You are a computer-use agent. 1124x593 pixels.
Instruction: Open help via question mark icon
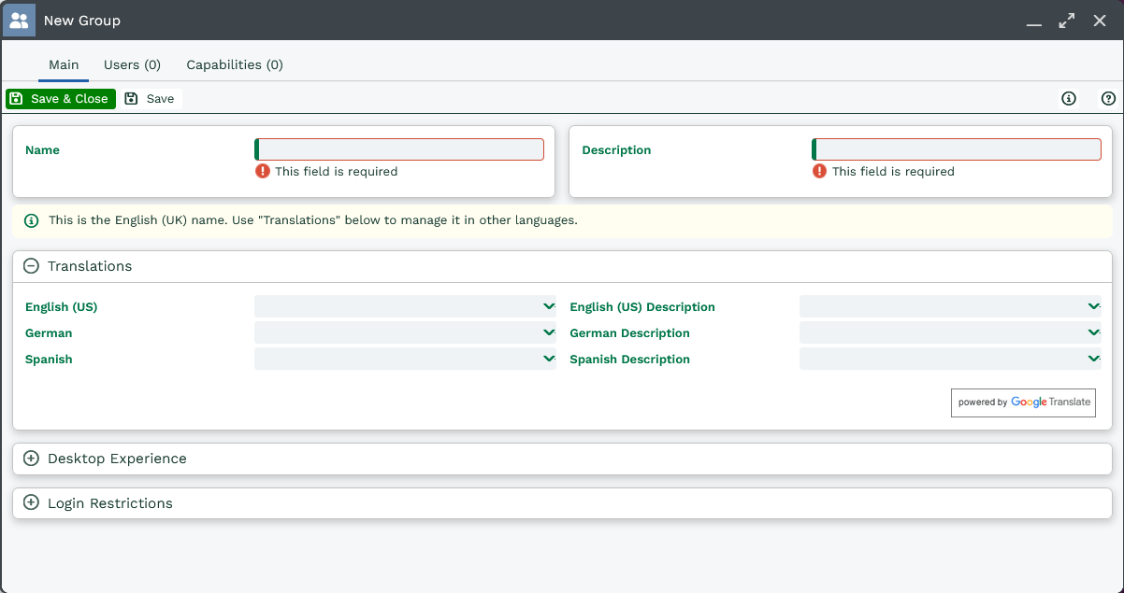[x=1108, y=99]
